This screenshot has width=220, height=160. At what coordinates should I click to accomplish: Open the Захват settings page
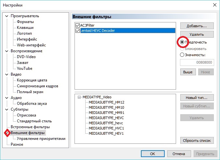(22, 63)
